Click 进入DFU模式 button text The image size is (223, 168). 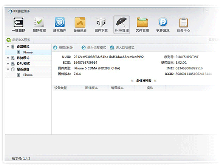pyautogui.click(x=125, y=48)
